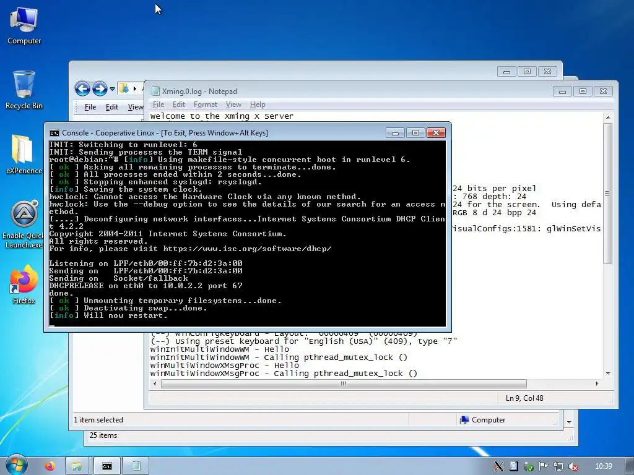Click 'winInitMultiWindowWM - Hello' Notepad line
Viewport: 634px width, 475px height.
click(220, 349)
